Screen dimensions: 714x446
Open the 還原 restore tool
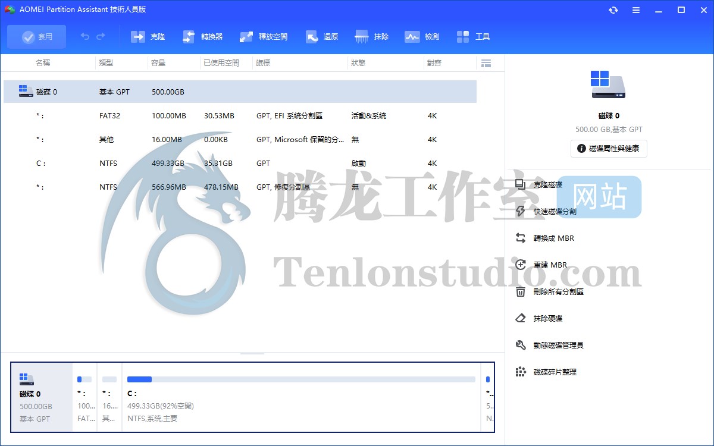[x=322, y=37]
